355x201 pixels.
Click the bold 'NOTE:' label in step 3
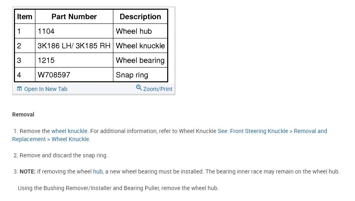pyautogui.click(x=28, y=171)
